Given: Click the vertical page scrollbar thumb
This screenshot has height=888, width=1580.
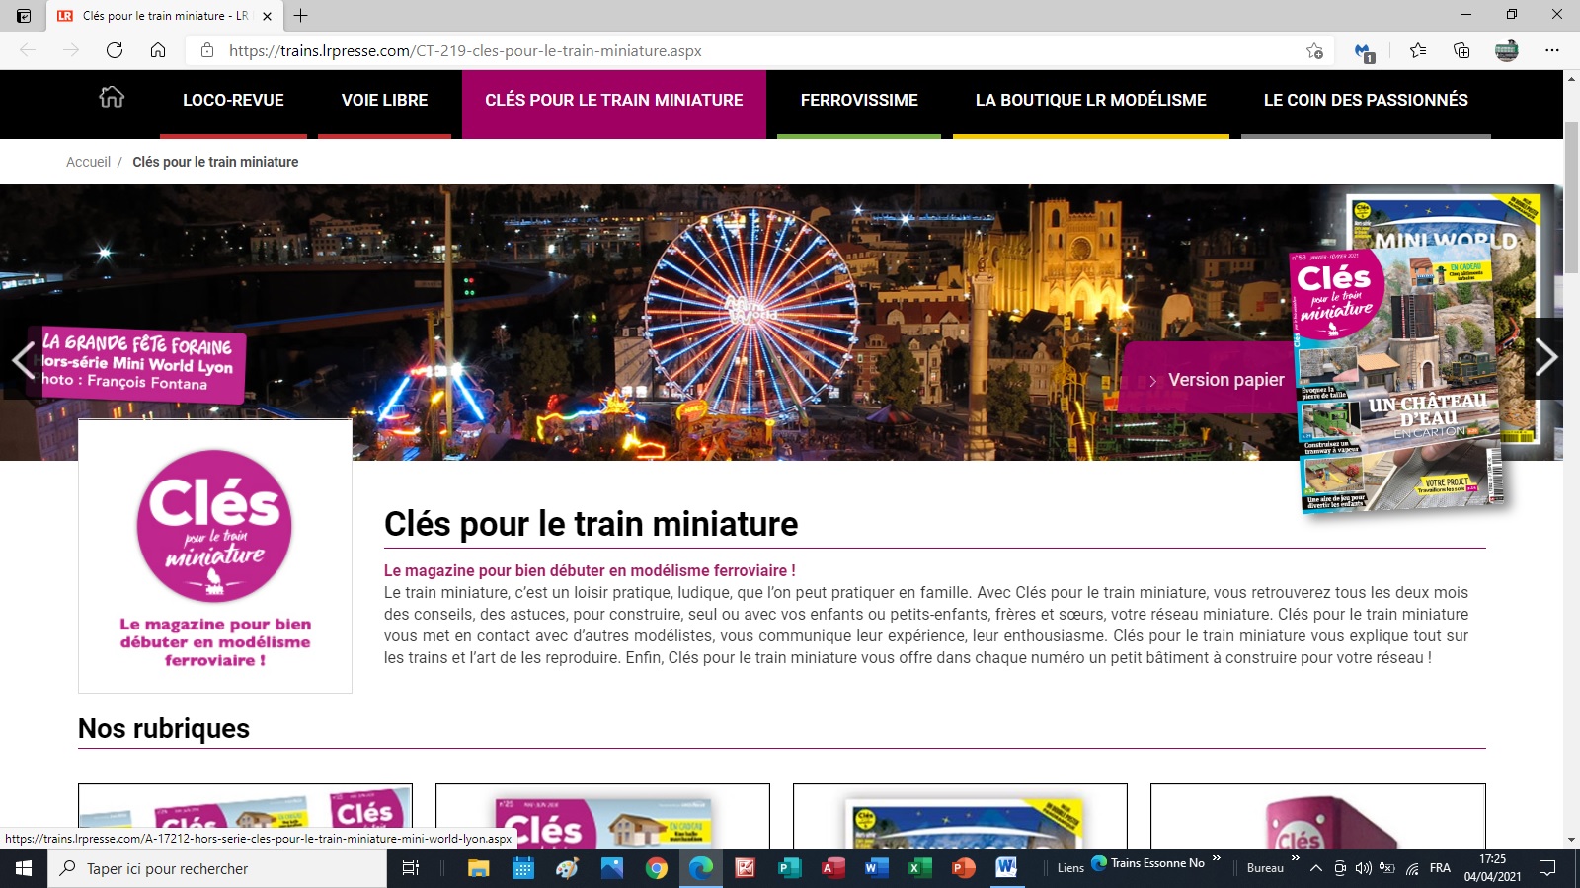Looking at the screenshot, I should tap(1571, 197).
